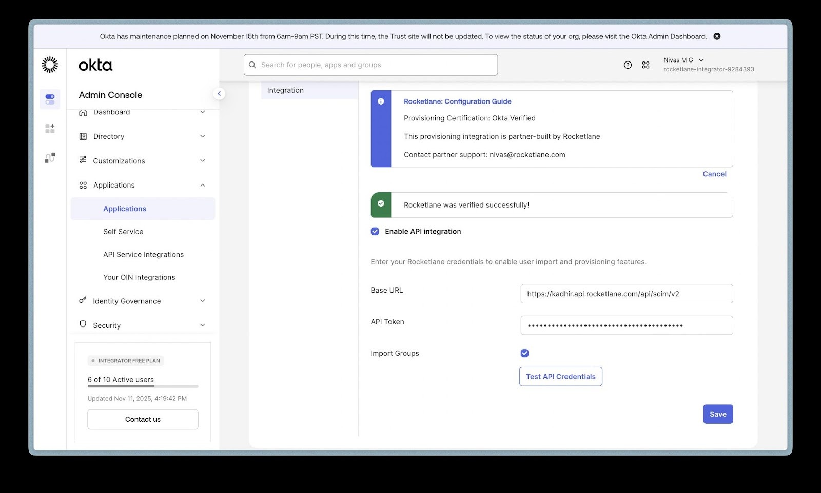Click the INTEGRATOR FREE PLAN badge
Viewport: 821px width, 493px height.
coord(126,361)
